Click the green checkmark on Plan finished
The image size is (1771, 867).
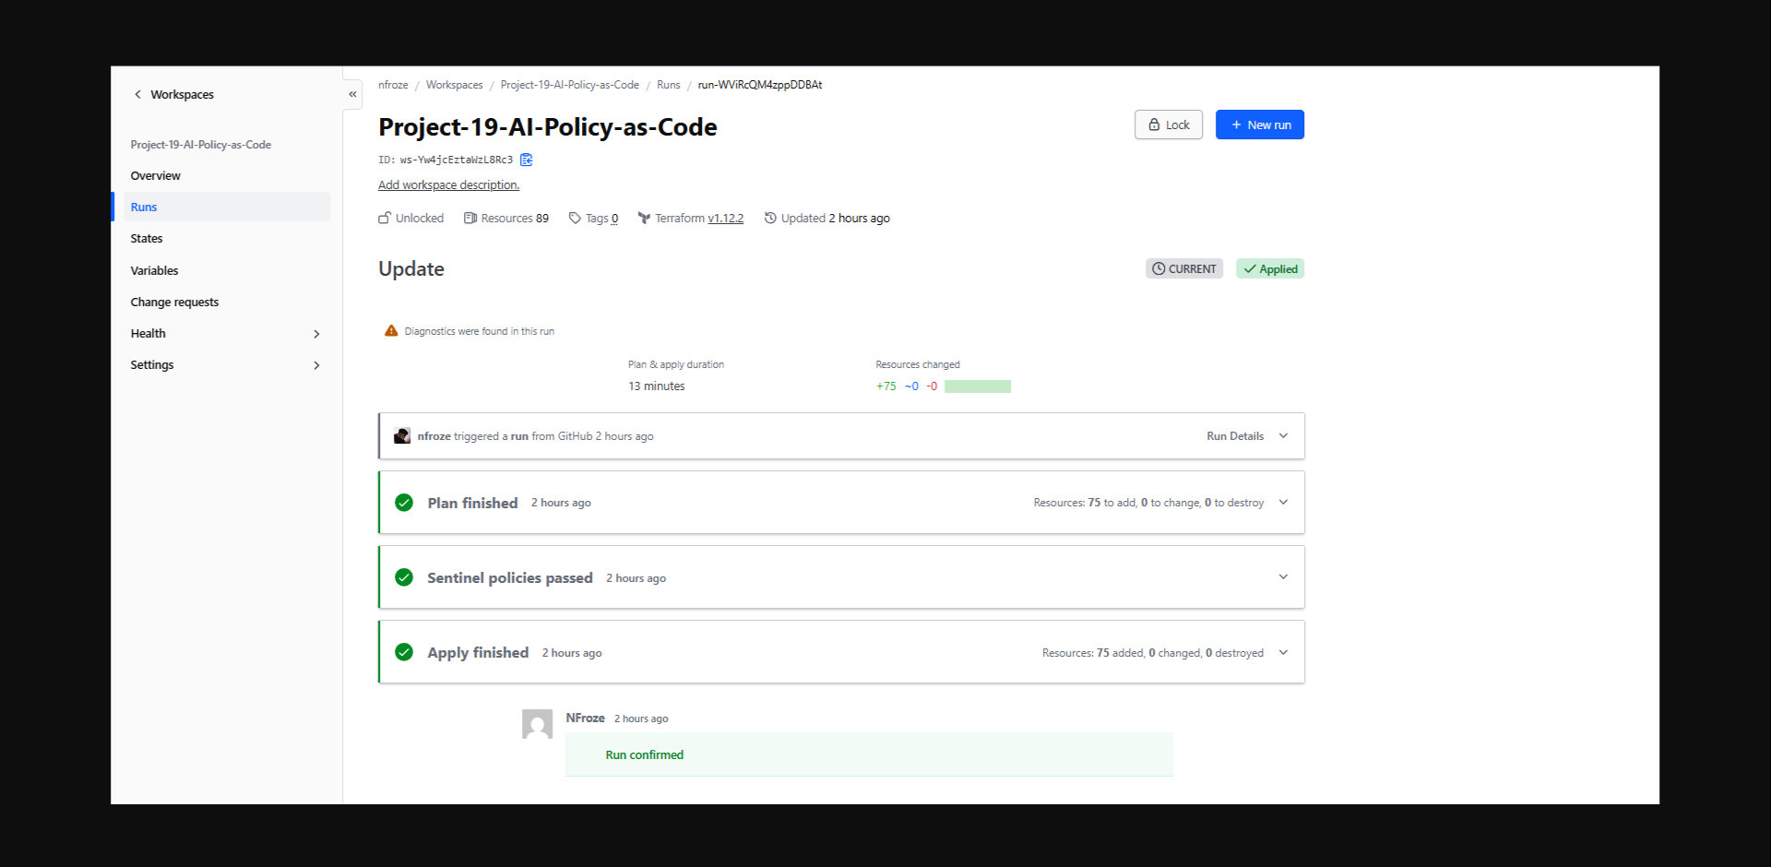pyautogui.click(x=403, y=503)
